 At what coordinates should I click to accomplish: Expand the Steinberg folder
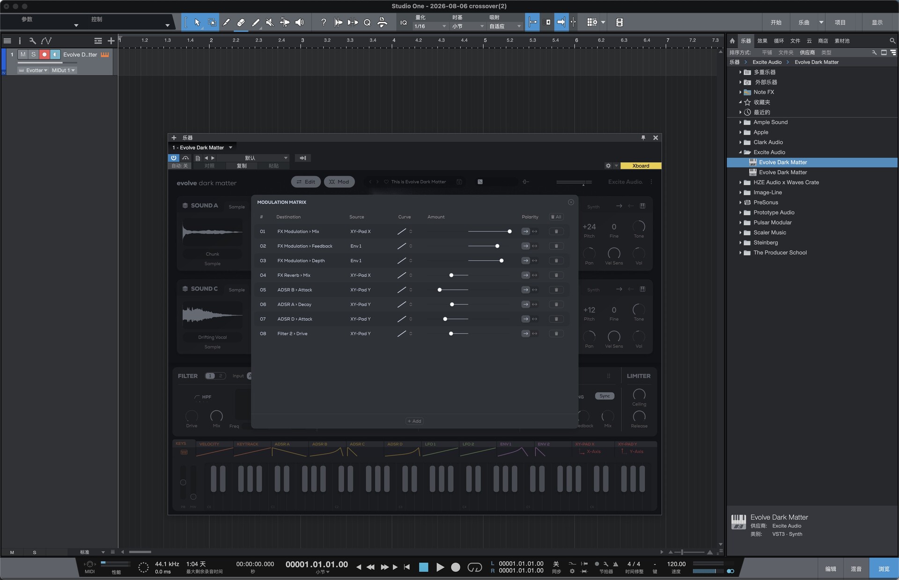click(x=740, y=243)
